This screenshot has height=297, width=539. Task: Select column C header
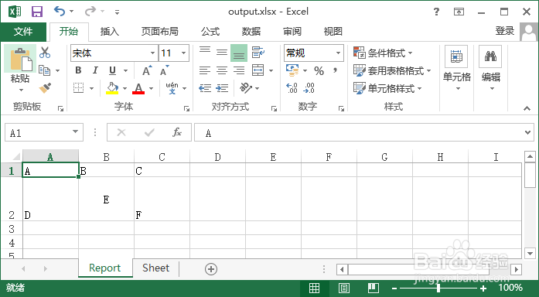coord(162,157)
